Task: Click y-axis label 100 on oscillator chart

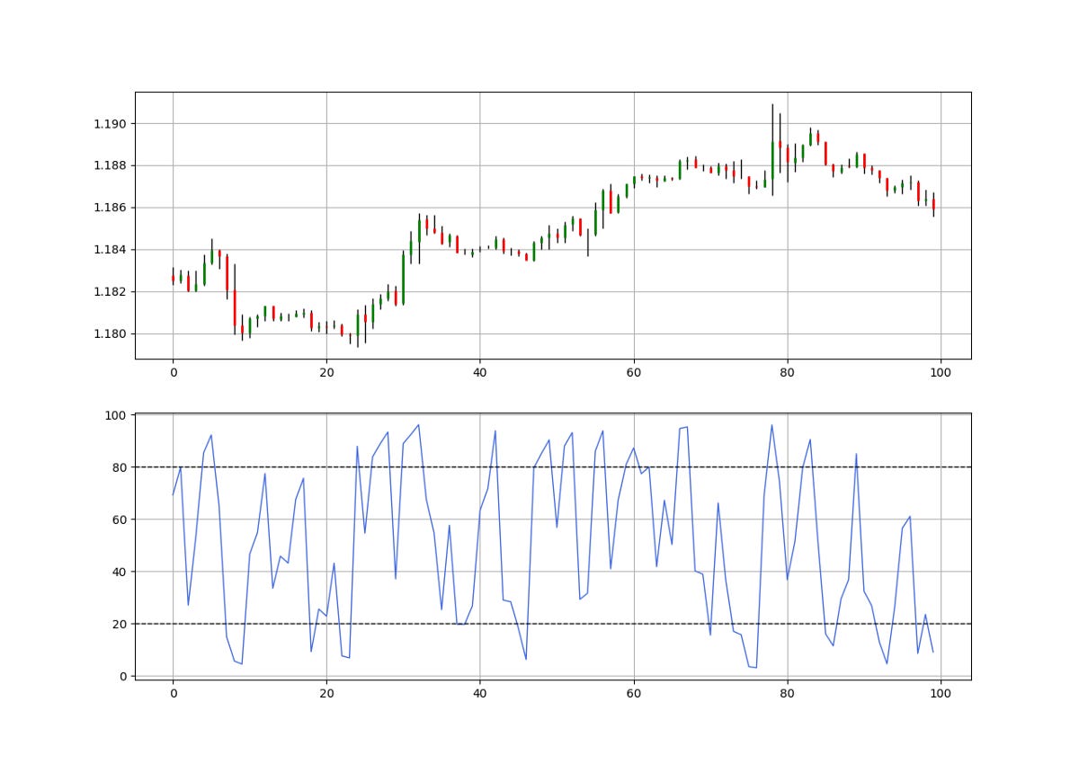Action: [116, 415]
